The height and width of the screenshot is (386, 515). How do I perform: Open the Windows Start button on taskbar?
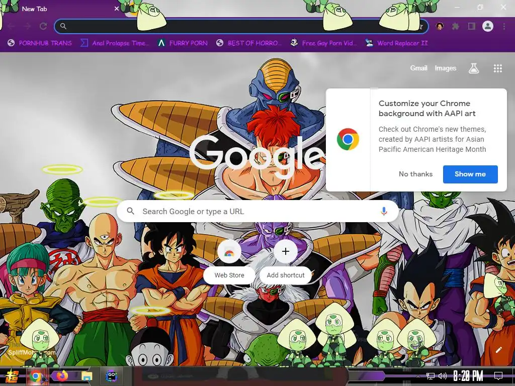click(12, 376)
